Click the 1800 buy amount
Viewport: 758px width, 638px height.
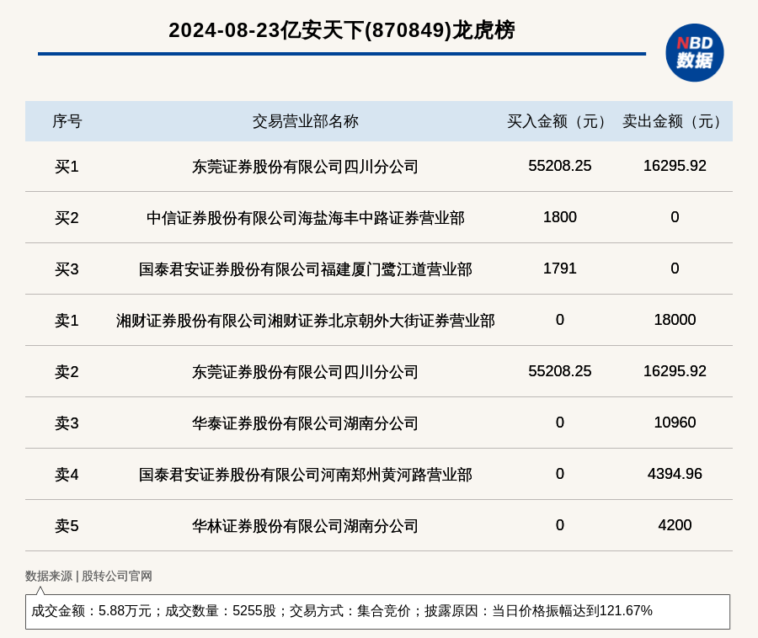click(x=560, y=217)
